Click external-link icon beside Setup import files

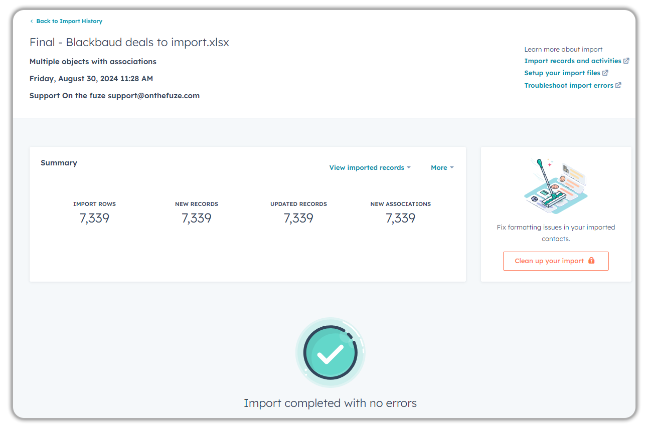tap(605, 73)
